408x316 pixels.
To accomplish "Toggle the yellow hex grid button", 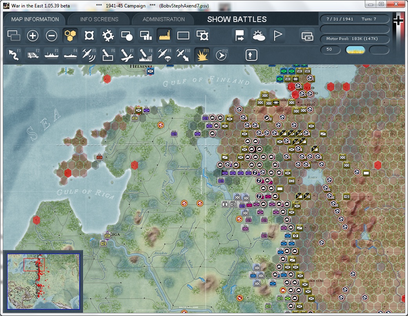I will click(70, 36).
